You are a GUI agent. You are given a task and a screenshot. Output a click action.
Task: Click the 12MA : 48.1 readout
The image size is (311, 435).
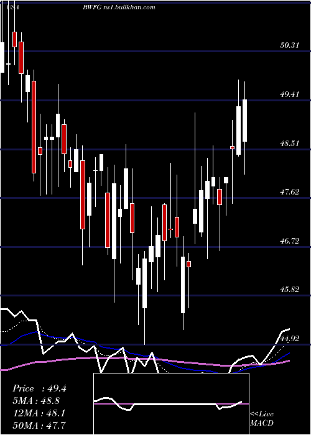pyautogui.click(x=39, y=413)
